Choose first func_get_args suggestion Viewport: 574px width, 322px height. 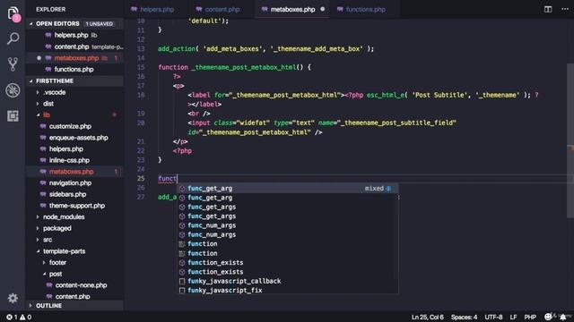[288, 207]
